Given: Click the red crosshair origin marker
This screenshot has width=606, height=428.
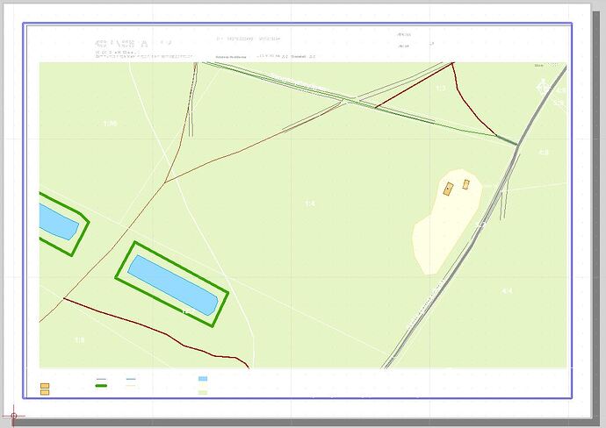Looking at the screenshot, I should coord(13,416).
